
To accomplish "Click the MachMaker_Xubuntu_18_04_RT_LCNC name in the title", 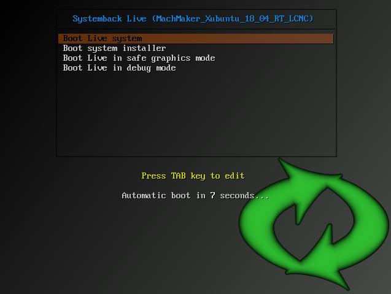I will (x=233, y=18).
